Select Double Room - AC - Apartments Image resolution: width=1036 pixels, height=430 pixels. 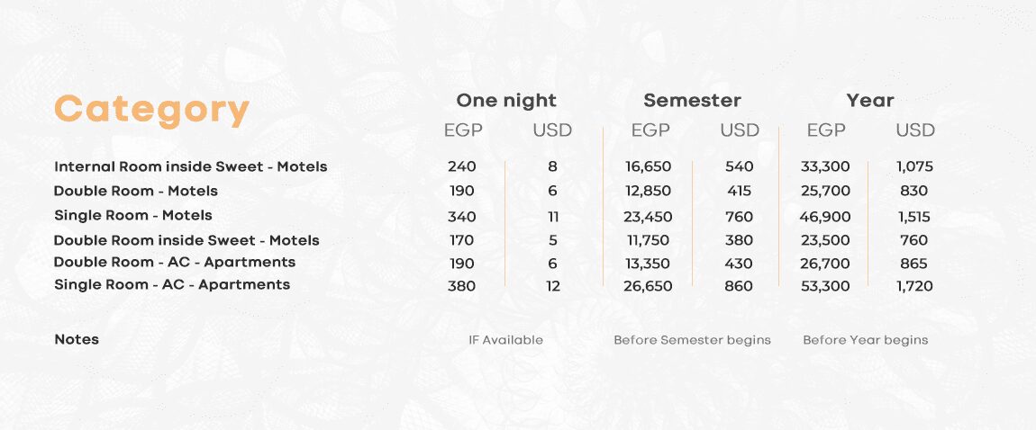175,262
